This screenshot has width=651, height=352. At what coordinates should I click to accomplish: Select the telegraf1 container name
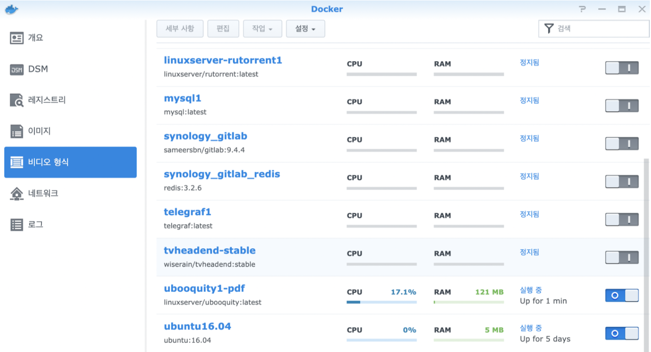coord(188,212)
